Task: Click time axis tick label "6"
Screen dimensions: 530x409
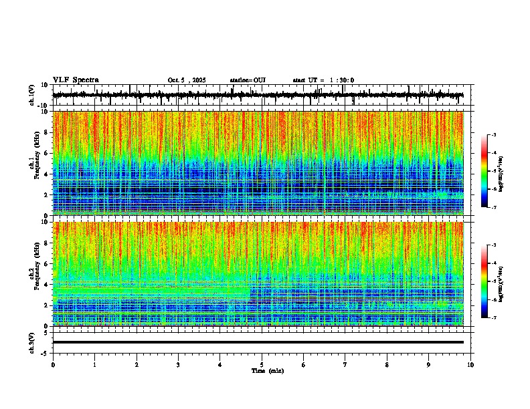Action: pyautogui.click(x=304, y=365)
